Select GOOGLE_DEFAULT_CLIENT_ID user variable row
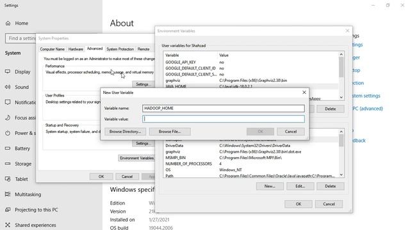410x230 pixels. point(251,68)
